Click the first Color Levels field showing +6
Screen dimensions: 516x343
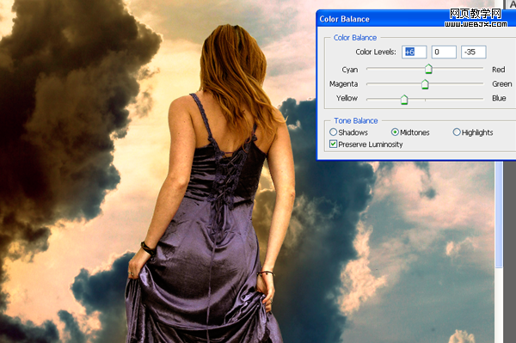point(414,52)
